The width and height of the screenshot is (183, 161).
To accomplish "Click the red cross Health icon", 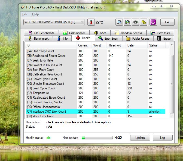I will pos(78,38).
